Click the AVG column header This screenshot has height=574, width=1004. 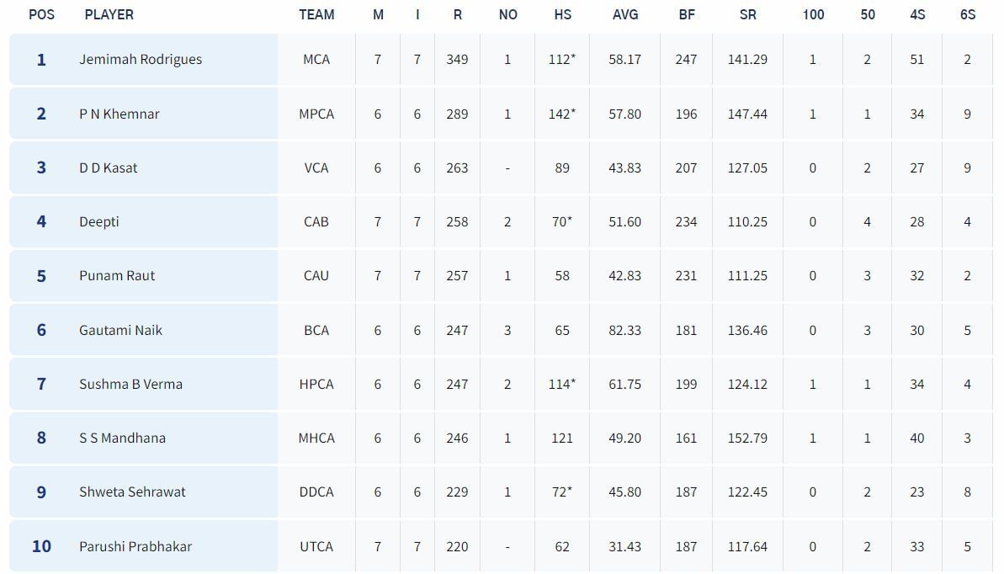(625, 14)
